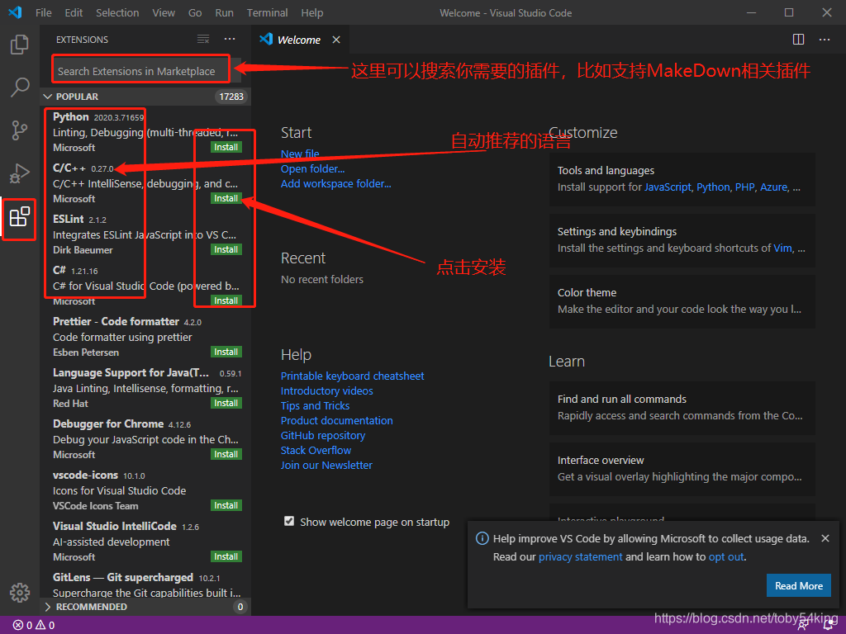Collapse the POPULAR extensions section
This screenshot has width=846, height=634.
(x=145, y=97)
